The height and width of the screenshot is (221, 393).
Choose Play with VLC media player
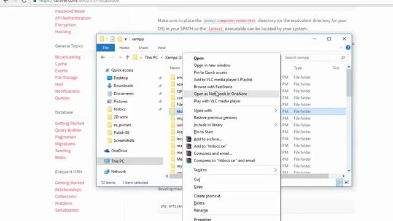click(217, 101)
